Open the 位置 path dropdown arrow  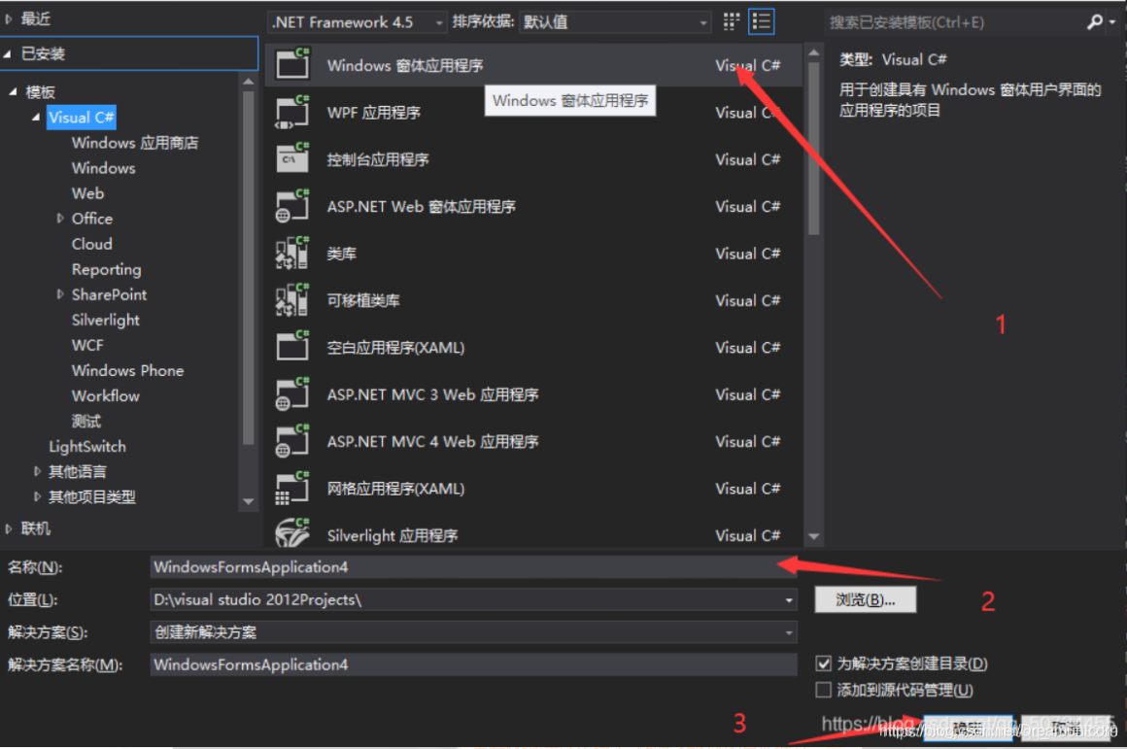click(789, 599)
